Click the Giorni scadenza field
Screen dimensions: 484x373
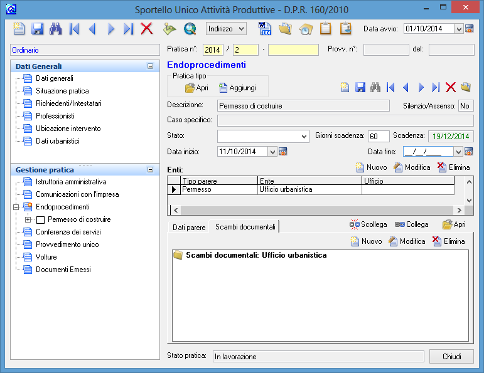[x=379, y=136]
